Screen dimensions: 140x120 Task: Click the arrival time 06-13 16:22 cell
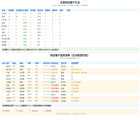[47, 94]
